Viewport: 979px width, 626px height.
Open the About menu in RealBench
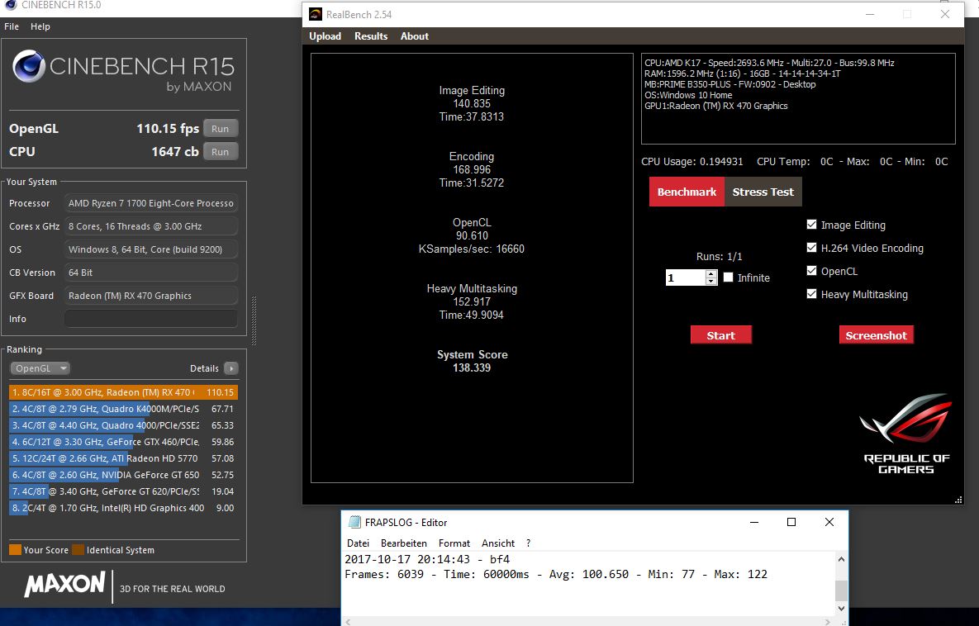(x=415, y=36)
